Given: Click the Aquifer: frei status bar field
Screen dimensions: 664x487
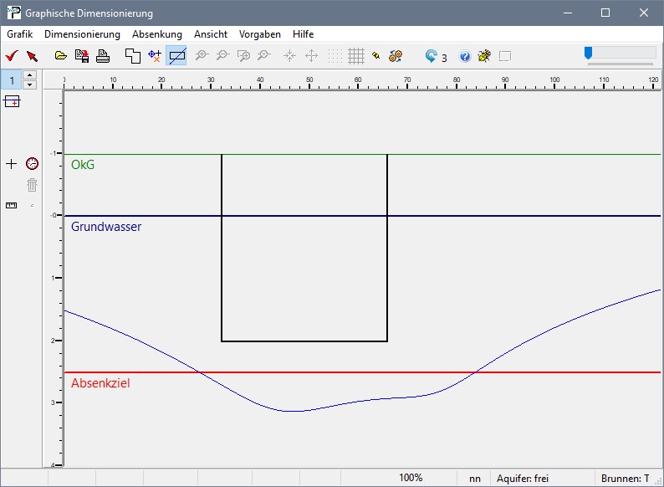Looking at the screenshot, I should (522, 479).
